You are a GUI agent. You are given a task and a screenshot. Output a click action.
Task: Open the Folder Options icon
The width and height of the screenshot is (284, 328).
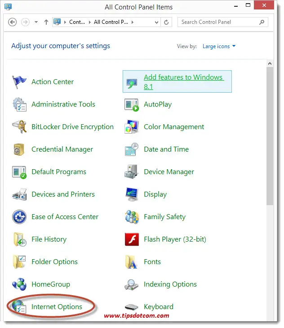click(x=19, y=262)
